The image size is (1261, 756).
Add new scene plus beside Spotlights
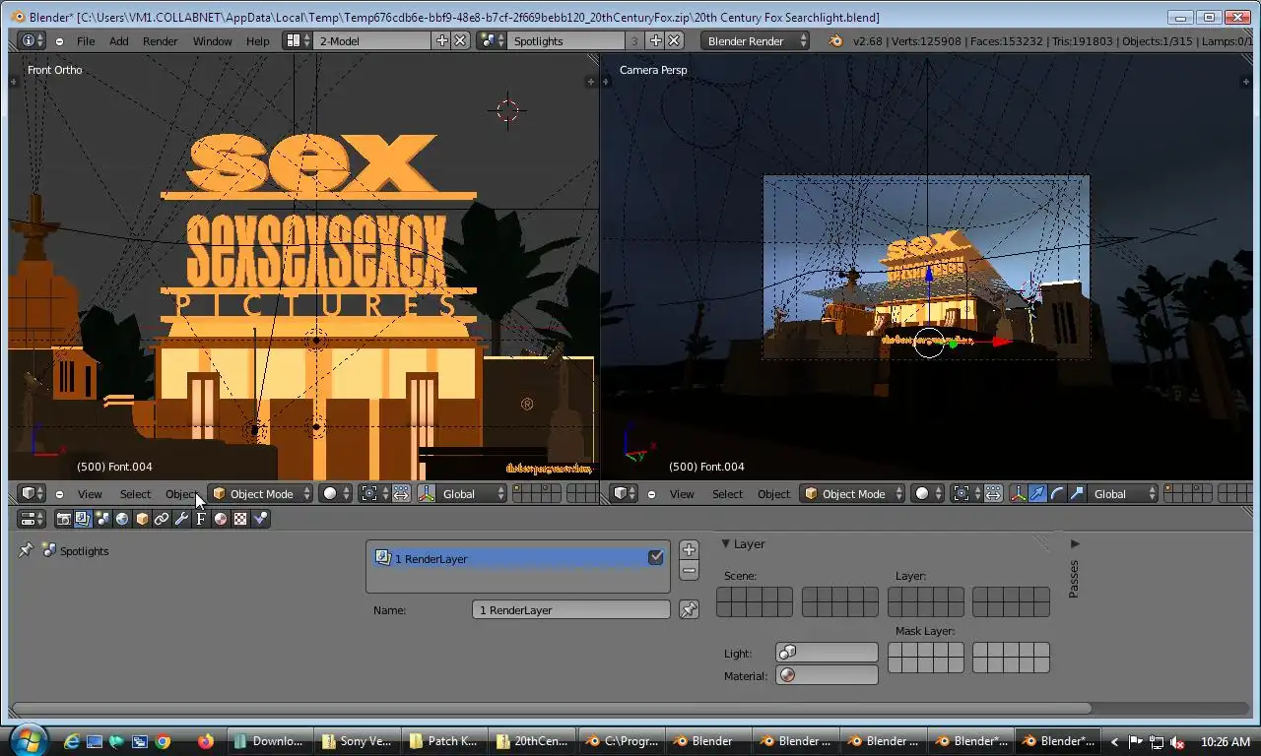(x=656, y=40)
